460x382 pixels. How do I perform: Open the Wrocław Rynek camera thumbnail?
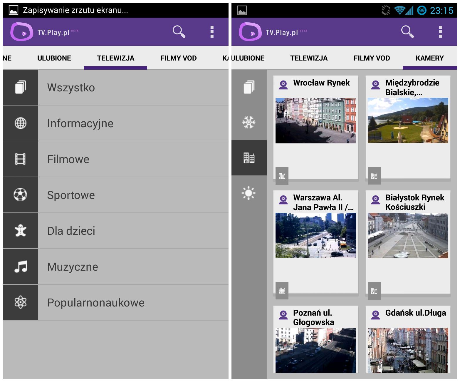point(316,121)
